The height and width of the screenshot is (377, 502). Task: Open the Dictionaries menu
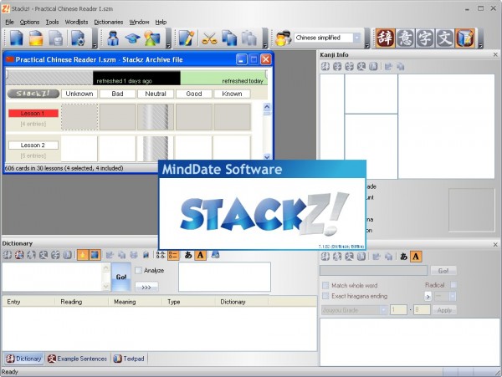(109, 22)
